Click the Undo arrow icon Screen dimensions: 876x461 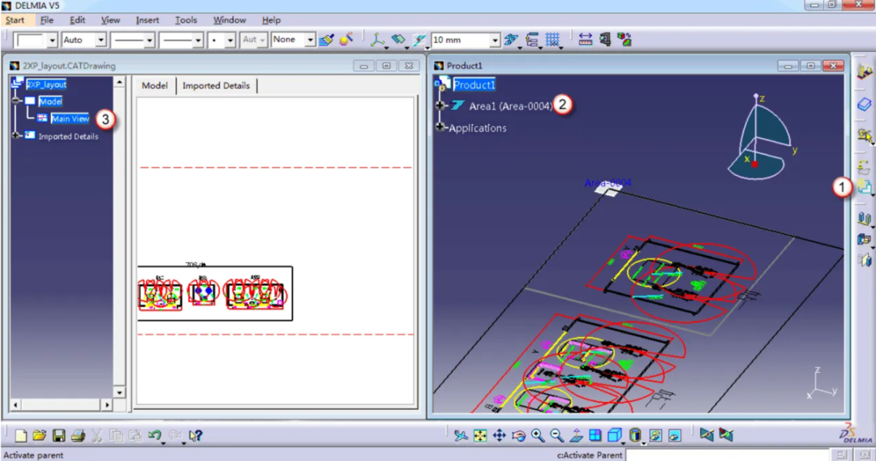tap(155, 435)
